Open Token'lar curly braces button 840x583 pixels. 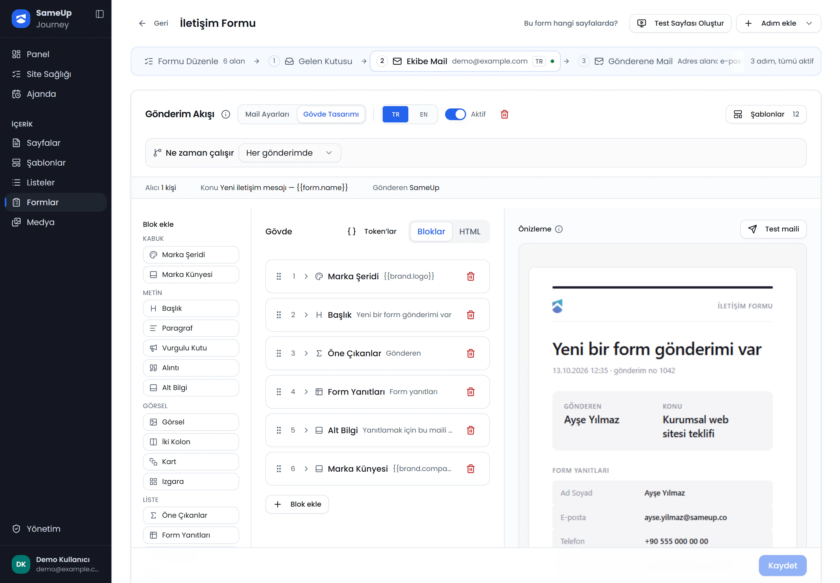[372, 231]
